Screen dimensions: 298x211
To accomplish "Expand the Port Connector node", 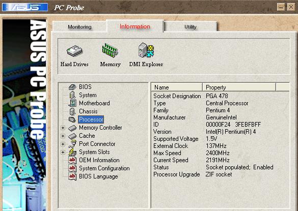I will tap(63, 144).
